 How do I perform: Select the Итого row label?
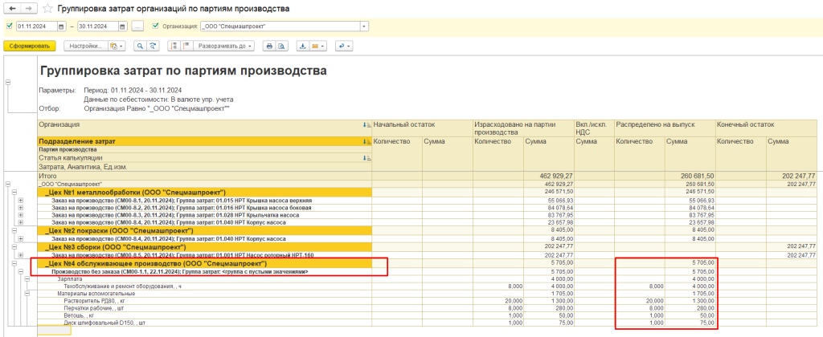point(47,177)
